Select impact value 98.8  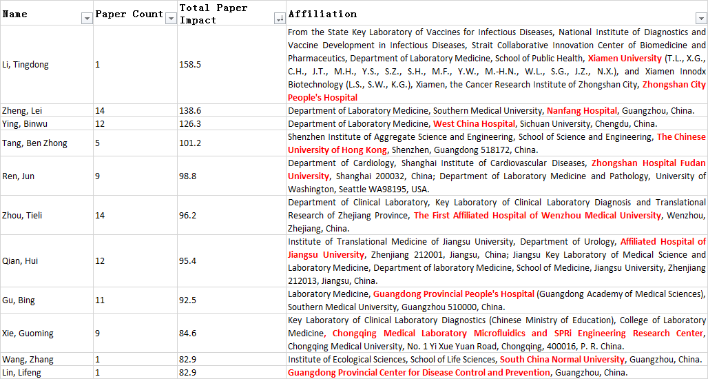pyautogui.click(x=231, y=176)
